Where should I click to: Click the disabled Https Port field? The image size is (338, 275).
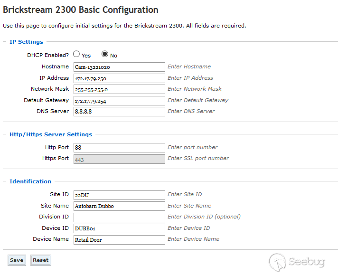pyautogui.click(x=119, y=159)
